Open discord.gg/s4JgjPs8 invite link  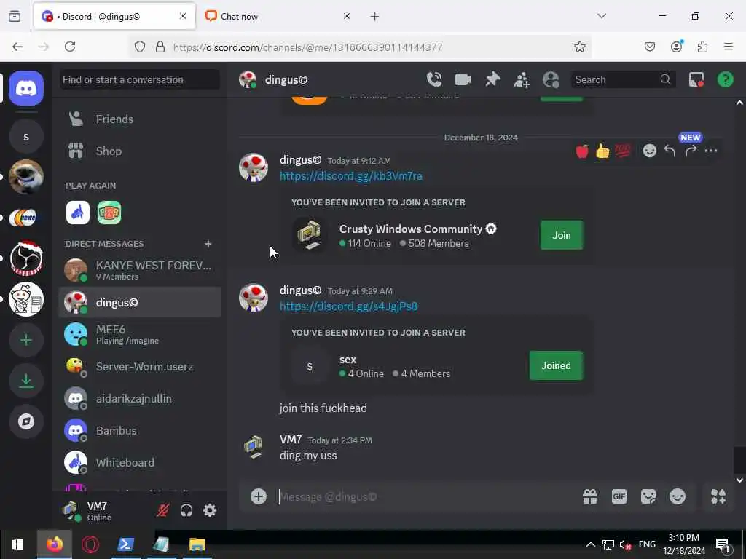348,306
